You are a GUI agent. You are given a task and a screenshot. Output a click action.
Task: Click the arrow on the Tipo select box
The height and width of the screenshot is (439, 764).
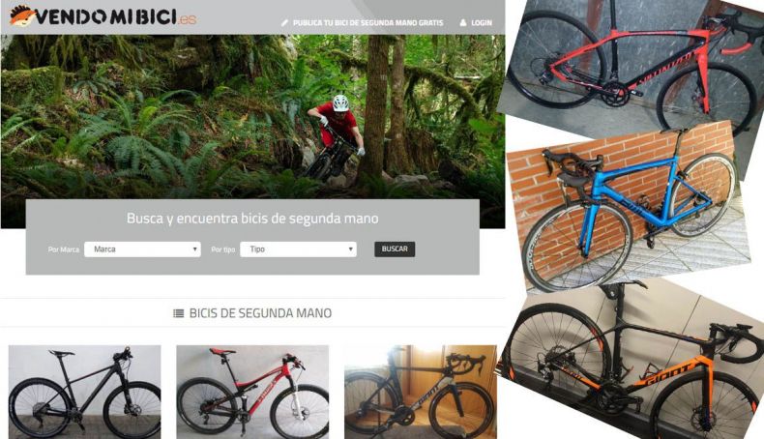pos(350,249)
